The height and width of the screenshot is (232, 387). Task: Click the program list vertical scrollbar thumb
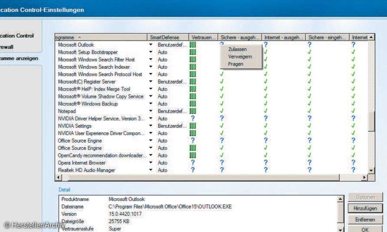click(371, 121)
